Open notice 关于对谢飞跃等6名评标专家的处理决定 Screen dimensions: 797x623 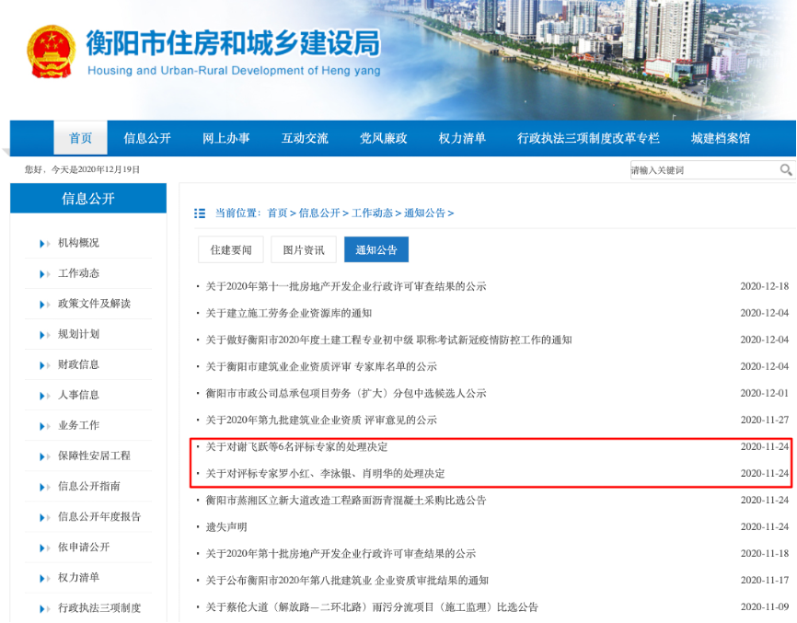[296, 446]
